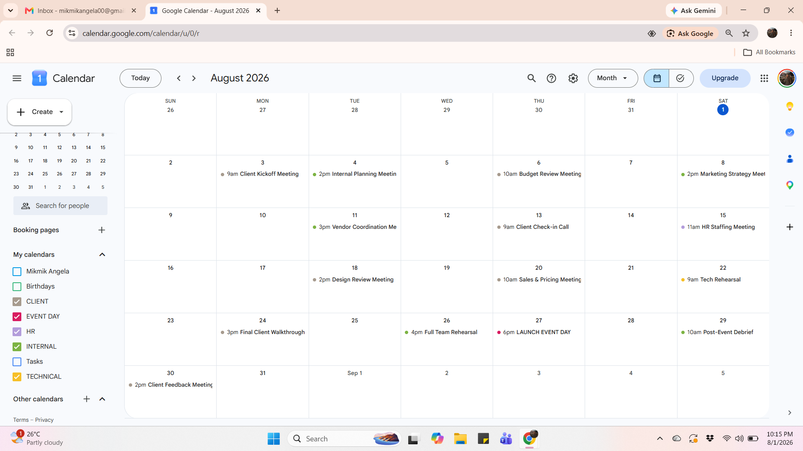803x451 pixels.
Task: Enable the Birthdays calendar
Action: [17, 286]
